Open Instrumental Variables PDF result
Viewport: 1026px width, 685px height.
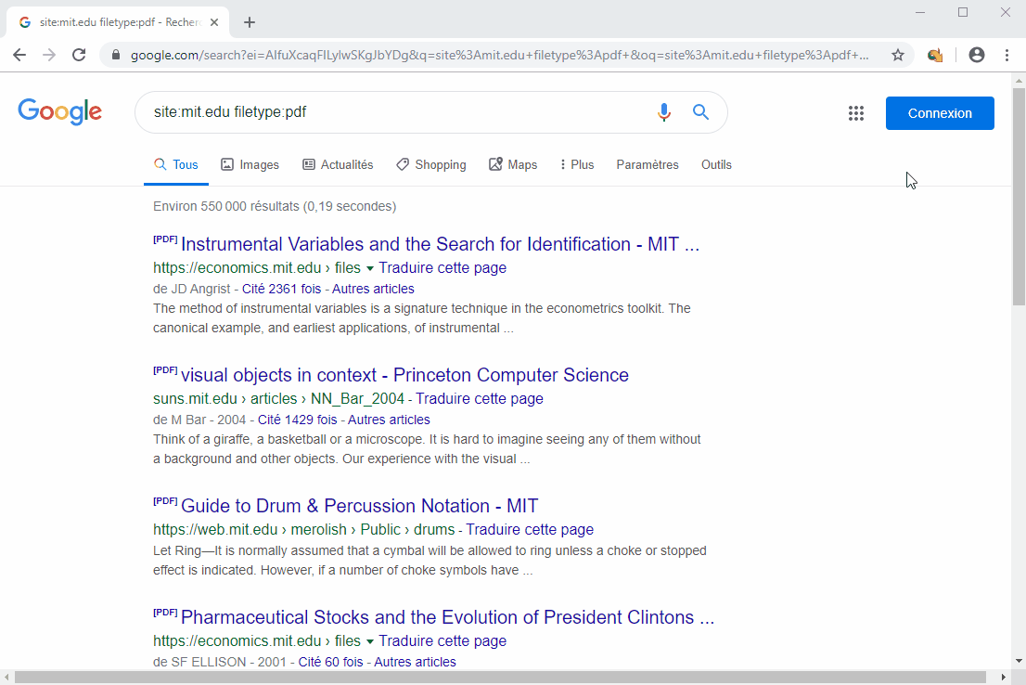[x=440, y=244]
